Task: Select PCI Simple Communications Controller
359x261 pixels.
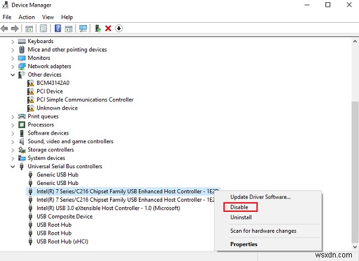Action: point(85,100)
